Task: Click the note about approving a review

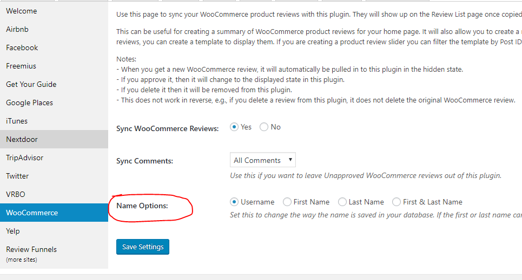Action: 230,80
